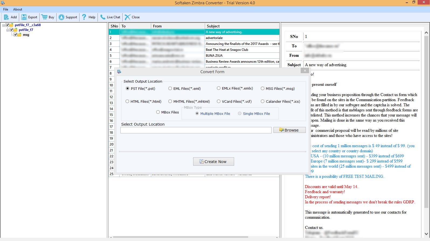Collapse the pstFile_f7 tree node

tap(8, 30)
